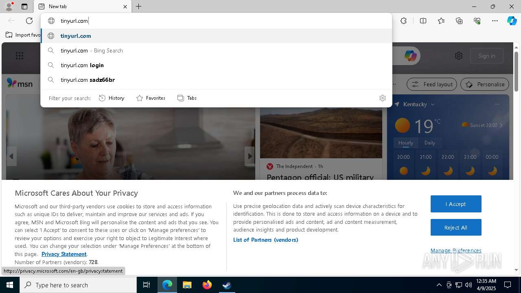The width and height of the screenshot is (521, 293).
Task: Open Task View on taskbar
Action: coord(147,285)
